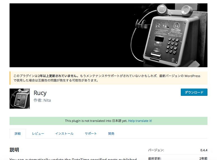217x160 pixels.
Task: Click the 説明 section heading
Action: 14,150
